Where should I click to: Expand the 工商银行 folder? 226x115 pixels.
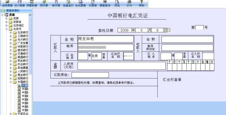pyautogui.click(x=11, y=36)
